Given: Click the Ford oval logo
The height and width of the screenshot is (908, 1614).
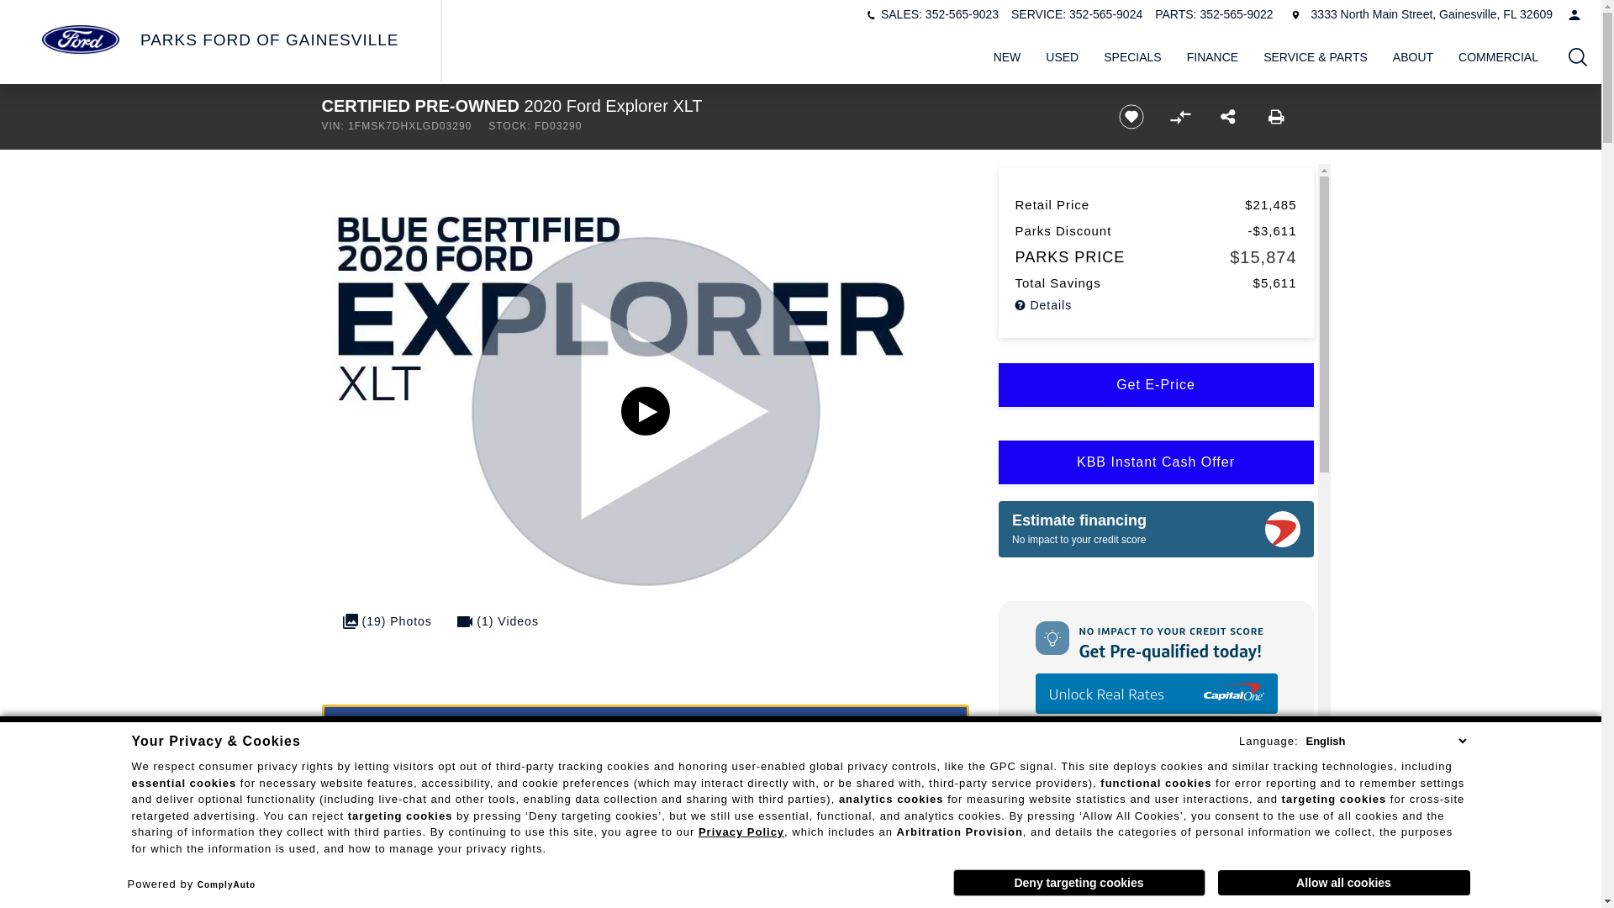Looking at the screenshot, I should [81, 40].
